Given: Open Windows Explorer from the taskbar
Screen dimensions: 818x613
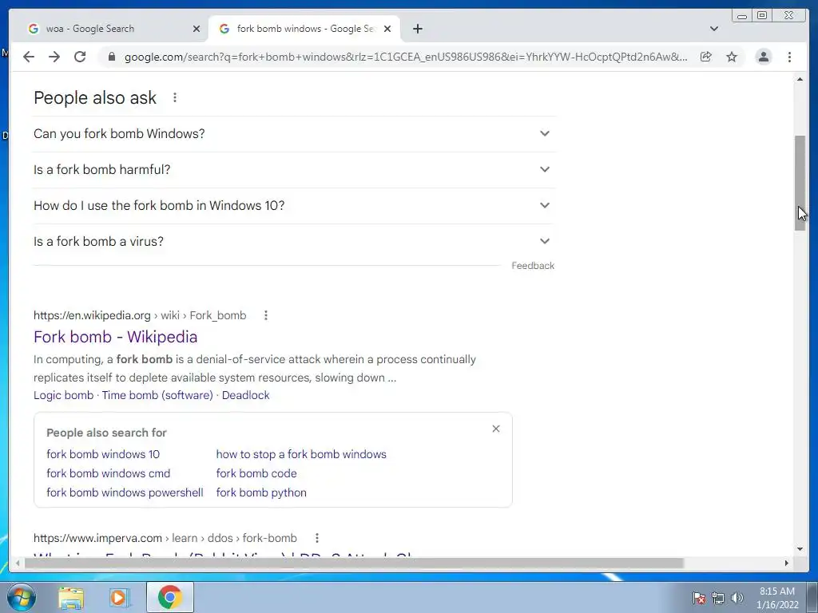Looking at the screenshot, I should pyautogui.click(x=71, y=597).
